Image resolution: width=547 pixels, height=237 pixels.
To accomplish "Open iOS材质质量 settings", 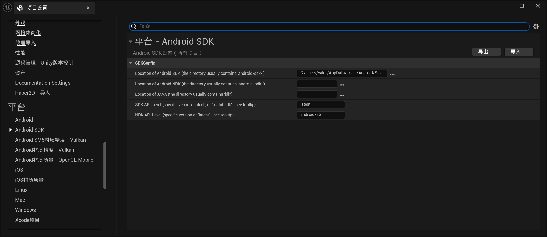I will pos(30,180).
